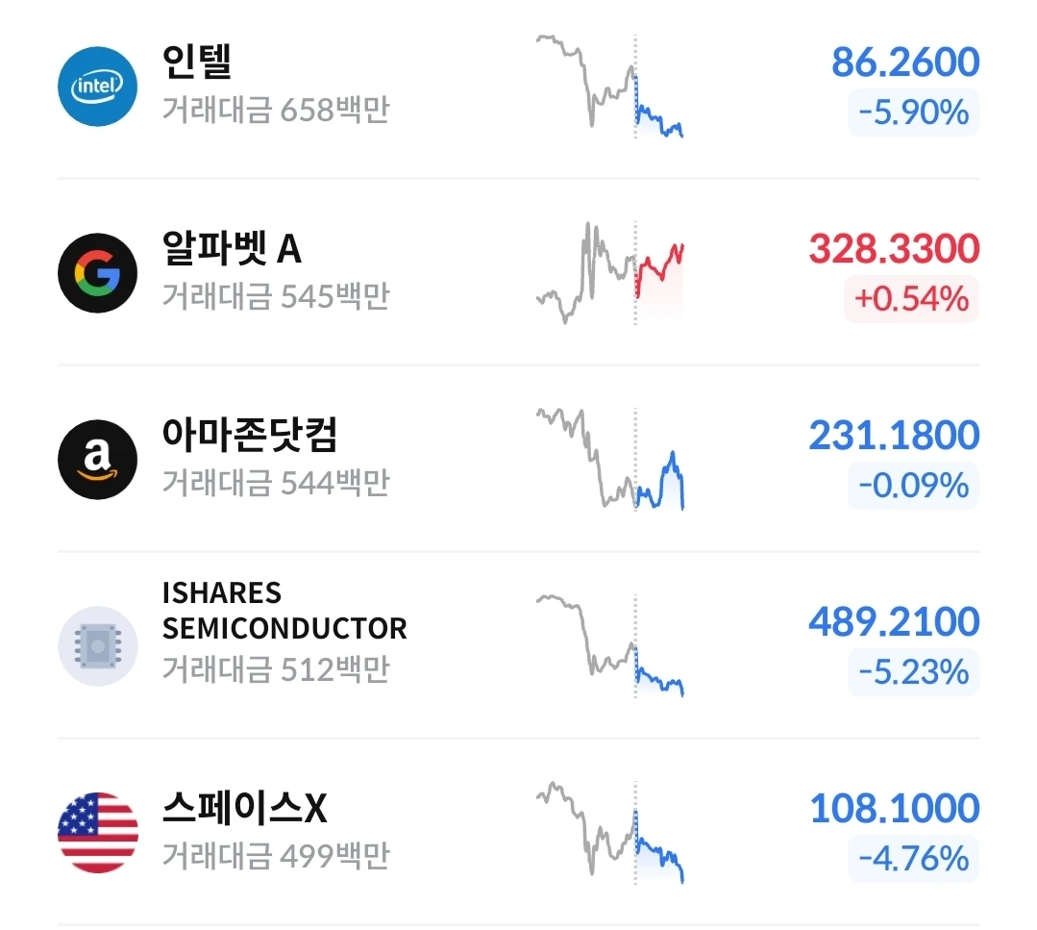Tap the Google G logo icon
Viewport: 1037px width, 930px height.
pyautogui.click(x=98, y=273)
